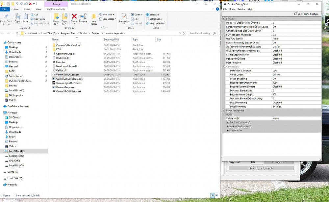Screen dimensions: 329x202
Task: Open the Tools menu in Oculus Debug Tool
Action: [x=232, y=9]
